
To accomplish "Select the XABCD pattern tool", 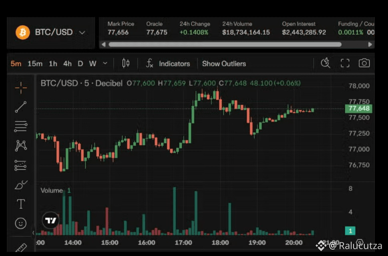I will coord(21,146).
